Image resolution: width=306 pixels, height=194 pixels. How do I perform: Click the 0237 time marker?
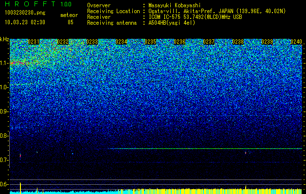pos(209,42)
